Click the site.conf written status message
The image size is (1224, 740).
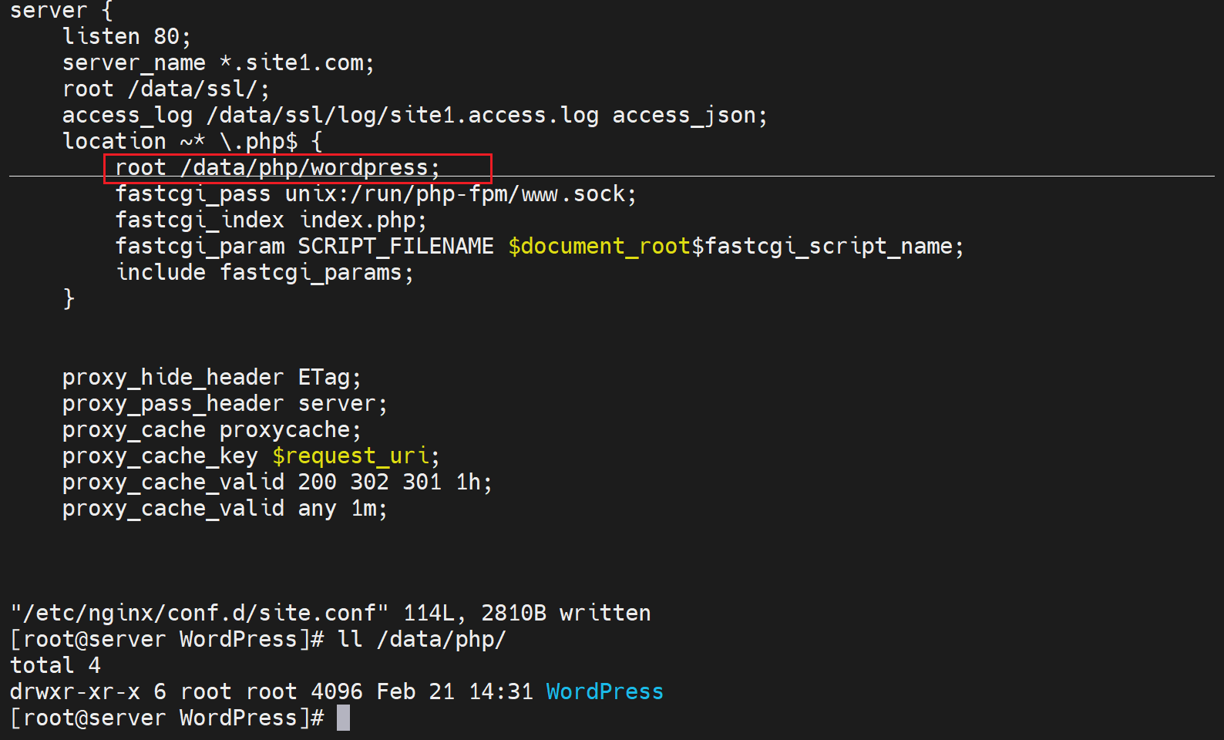click(x=330, y=614)
